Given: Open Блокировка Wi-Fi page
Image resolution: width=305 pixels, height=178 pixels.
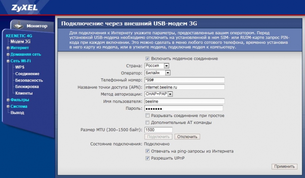Looking at the screenshot, I should [x=27, y=87].
